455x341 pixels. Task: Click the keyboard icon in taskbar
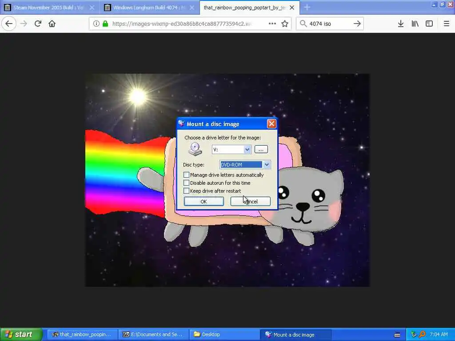pos(397,335)
